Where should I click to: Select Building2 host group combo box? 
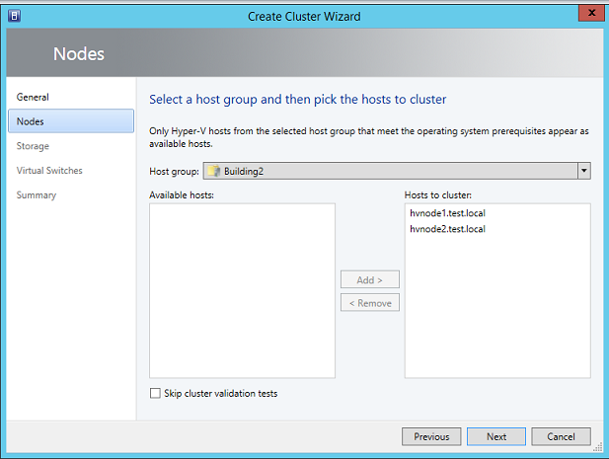click(397, 171)
